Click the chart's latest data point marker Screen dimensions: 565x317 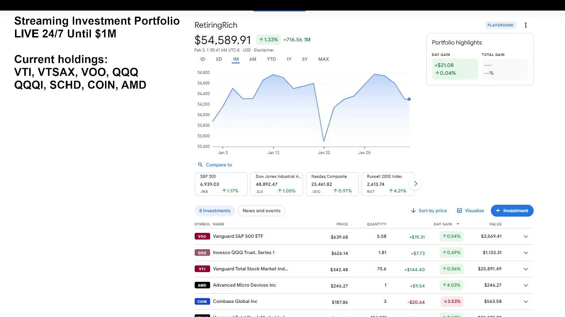(409, 99)
